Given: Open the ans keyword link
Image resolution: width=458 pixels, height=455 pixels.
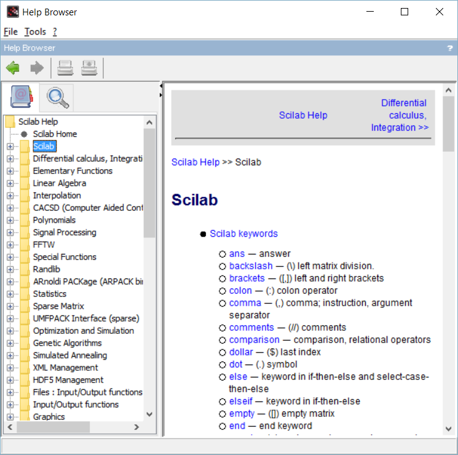Looking at the screenshot, I should 237,254.
